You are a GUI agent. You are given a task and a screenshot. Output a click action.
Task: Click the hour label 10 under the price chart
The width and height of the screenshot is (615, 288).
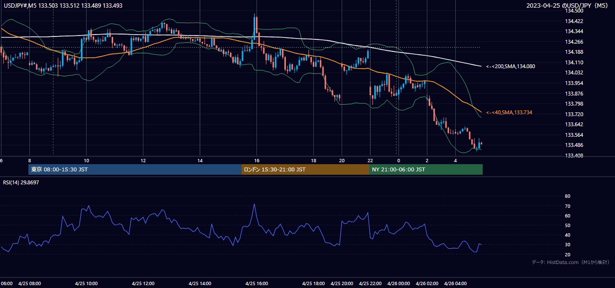click(86, 160)
